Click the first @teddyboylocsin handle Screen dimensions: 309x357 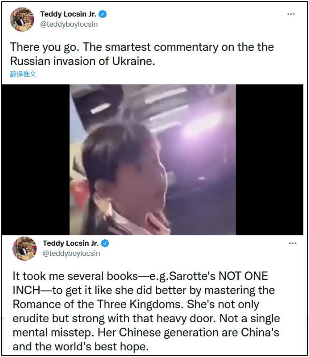pyautogui.click(x=69, y=24)
